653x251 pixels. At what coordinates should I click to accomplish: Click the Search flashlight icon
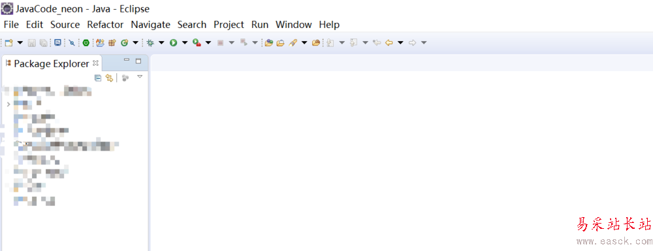(293, 42)
